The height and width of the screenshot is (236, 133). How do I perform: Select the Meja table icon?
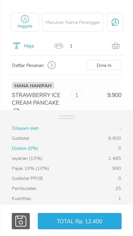[16, 46]
